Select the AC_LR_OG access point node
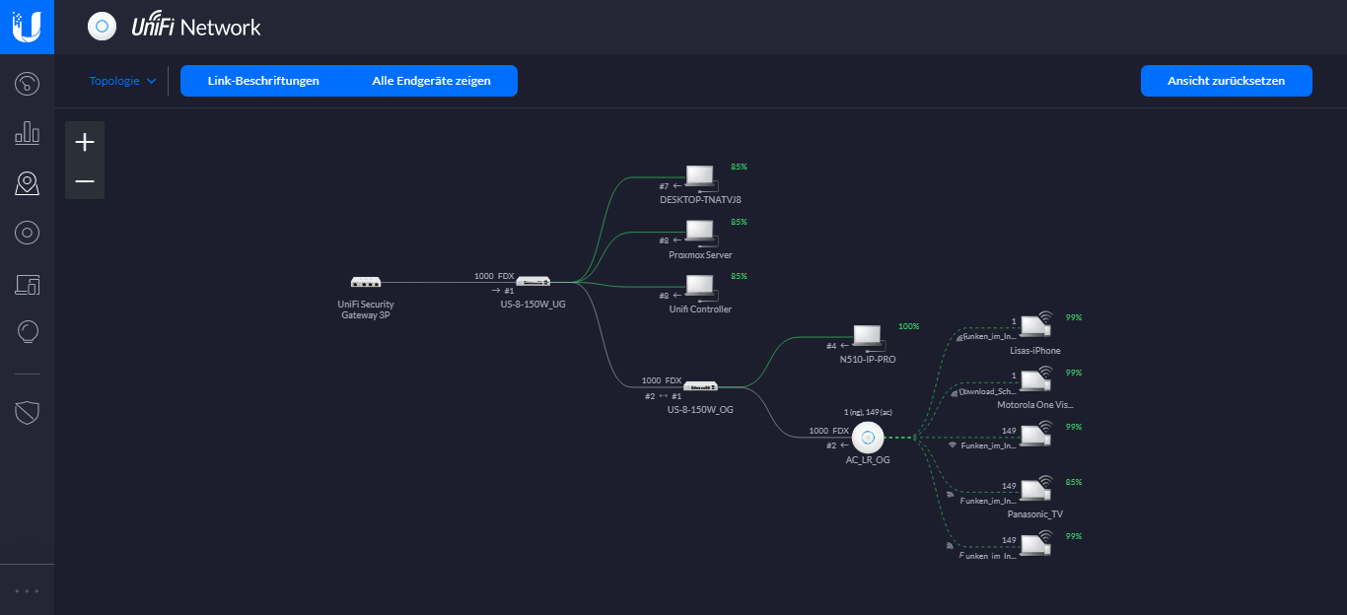Screen dimensions: 1347x615 [868, 437]
